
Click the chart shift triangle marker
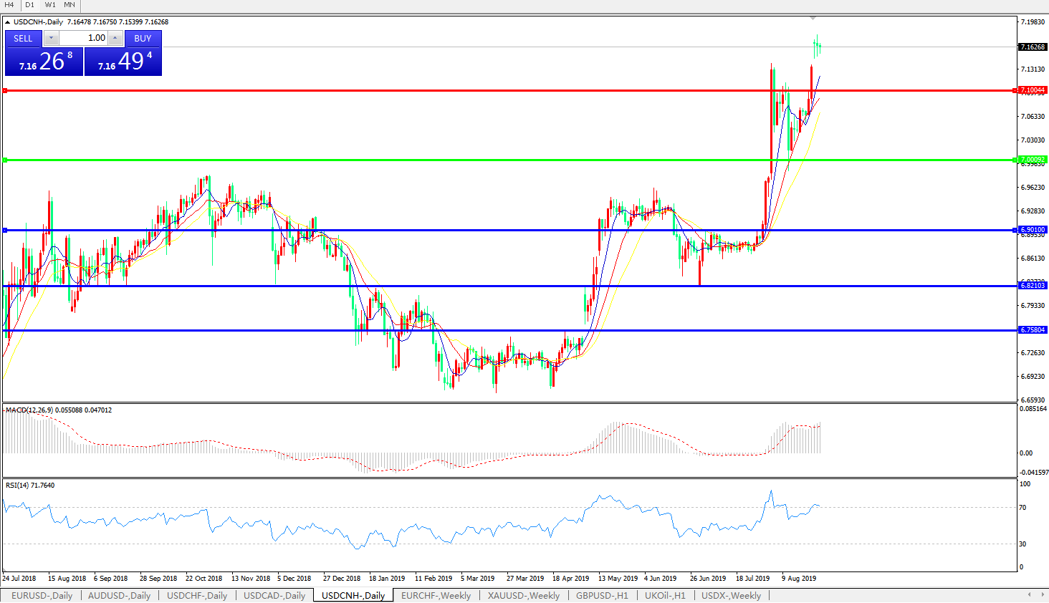(x=813, y=18)
